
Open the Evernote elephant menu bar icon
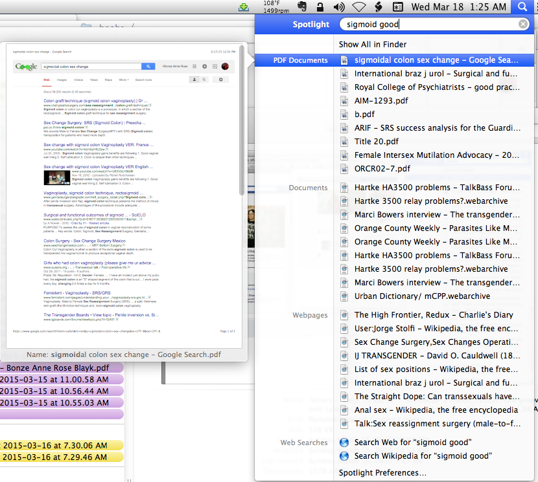coord(302,7)
